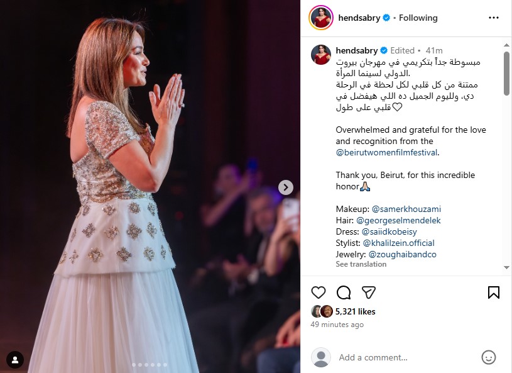Toggle the Following status button
This screenshot has width=512, height=373.
click(x=418, y=18)
